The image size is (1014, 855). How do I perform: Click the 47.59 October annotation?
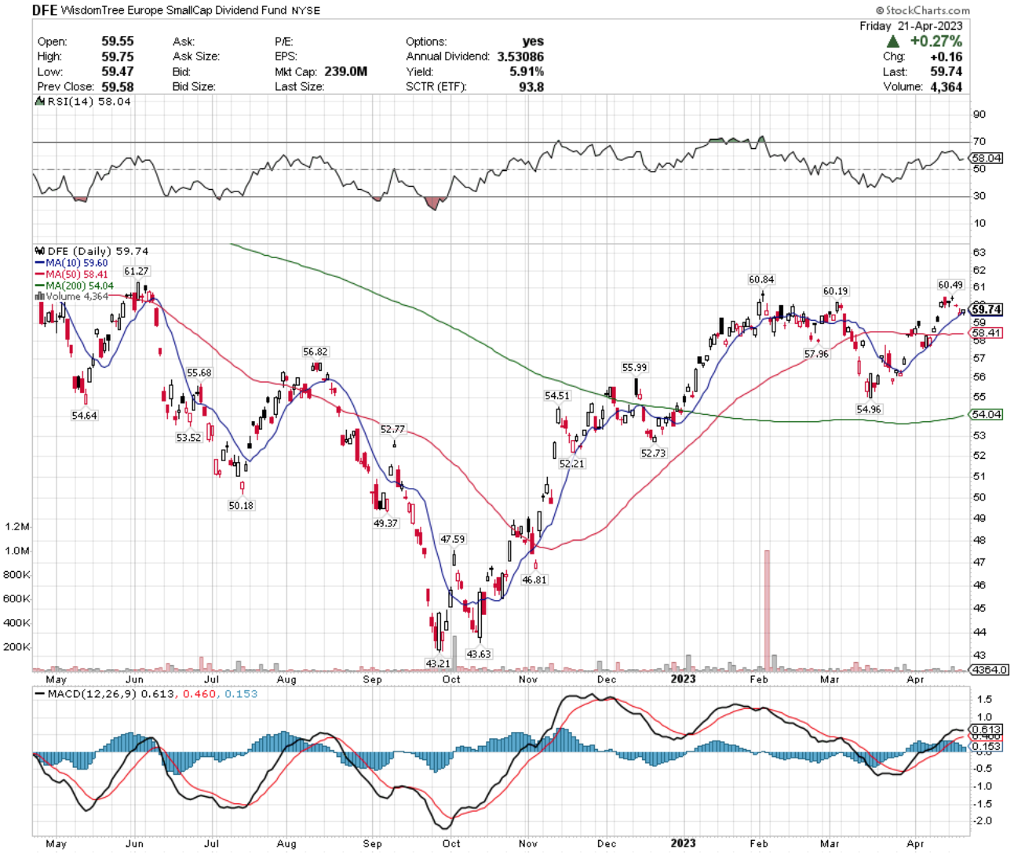point(452,540)
